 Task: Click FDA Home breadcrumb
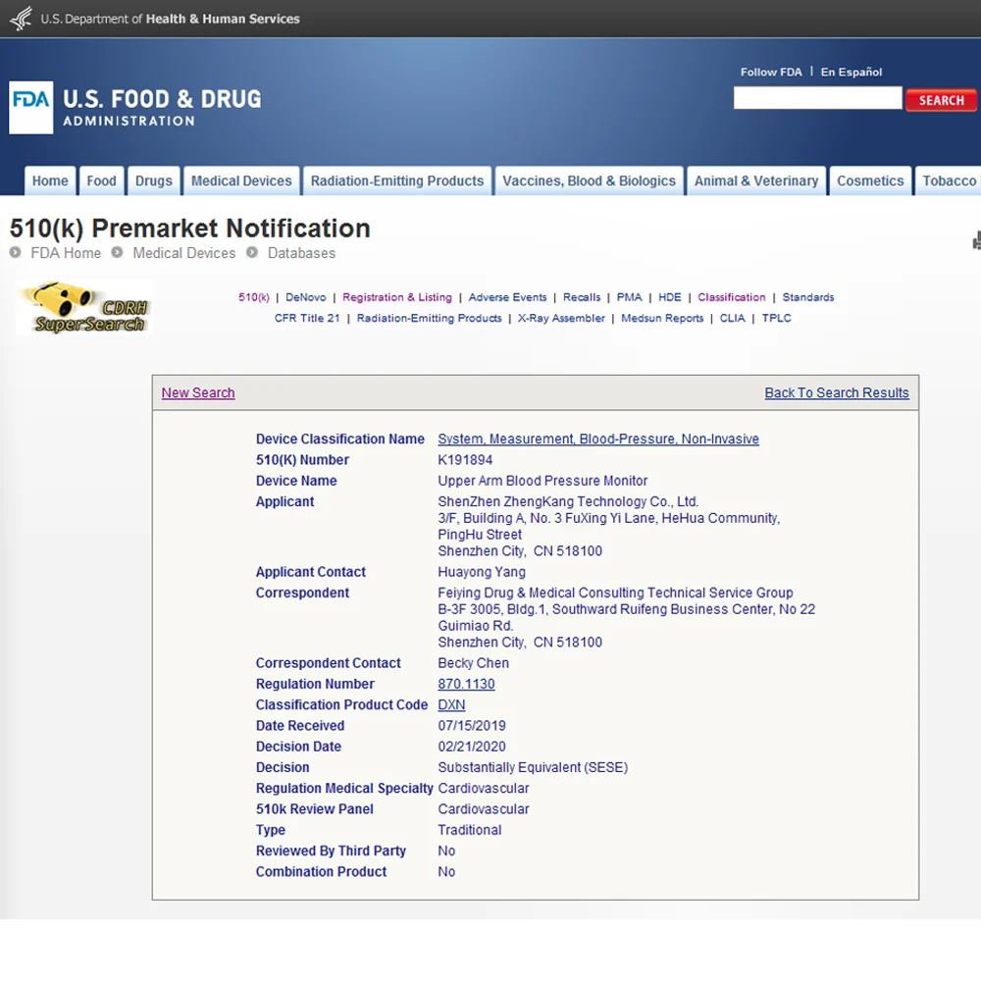click(66, 253)
